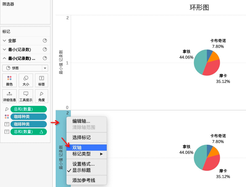Click the Detail card icon
Viewport: 246px width, 187px height.
click(9, 94)
